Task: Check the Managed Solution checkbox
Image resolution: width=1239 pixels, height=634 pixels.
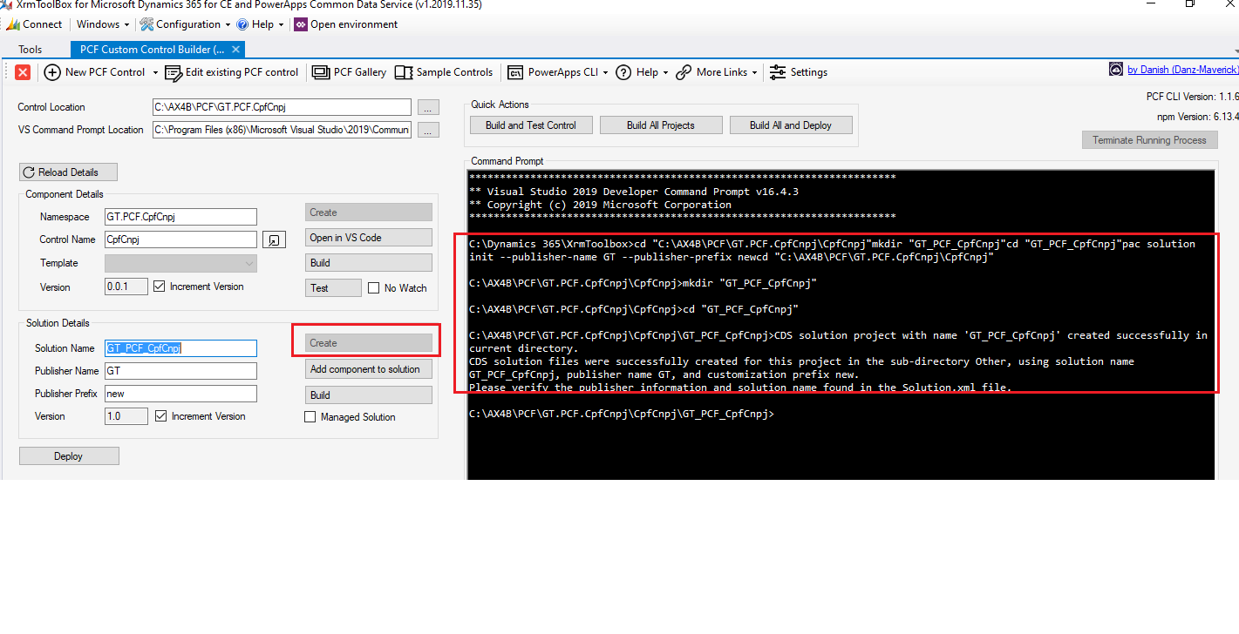Action: [310, 417]
